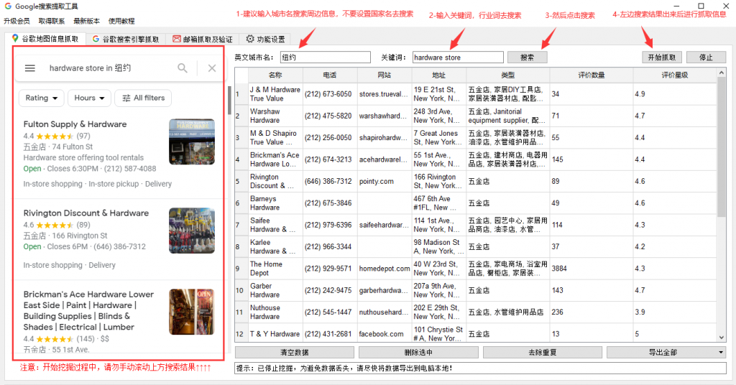The image size is (736, 385).
Task: Open Brickman's Ace Hardware thumbnail
Action: coord(191,312)
